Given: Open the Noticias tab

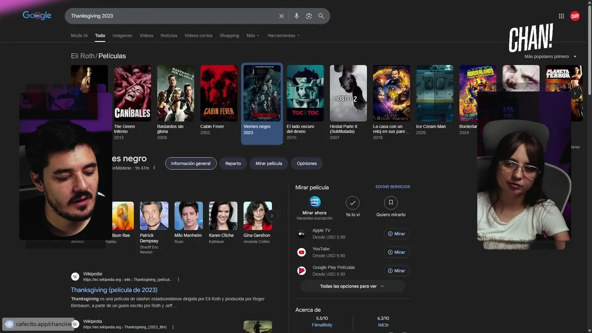Looking at the screenshot, I should 169,36.
